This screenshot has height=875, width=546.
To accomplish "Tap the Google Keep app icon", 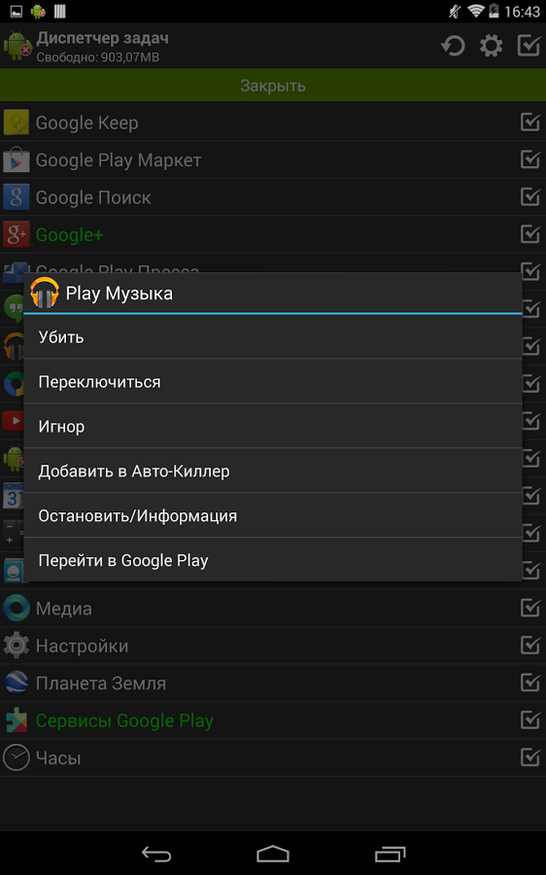I will point(17,122).
